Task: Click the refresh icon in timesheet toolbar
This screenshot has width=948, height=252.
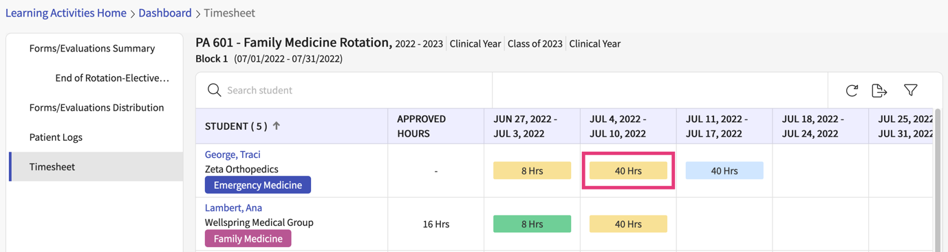Action: click(x=852, y=90)
